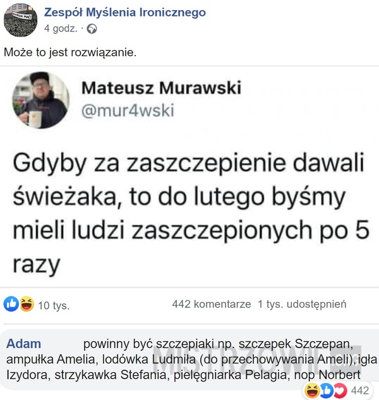View the 442 reactions count on Adam's comment
This screenshot has height=400, width=379.
[360, 391]
